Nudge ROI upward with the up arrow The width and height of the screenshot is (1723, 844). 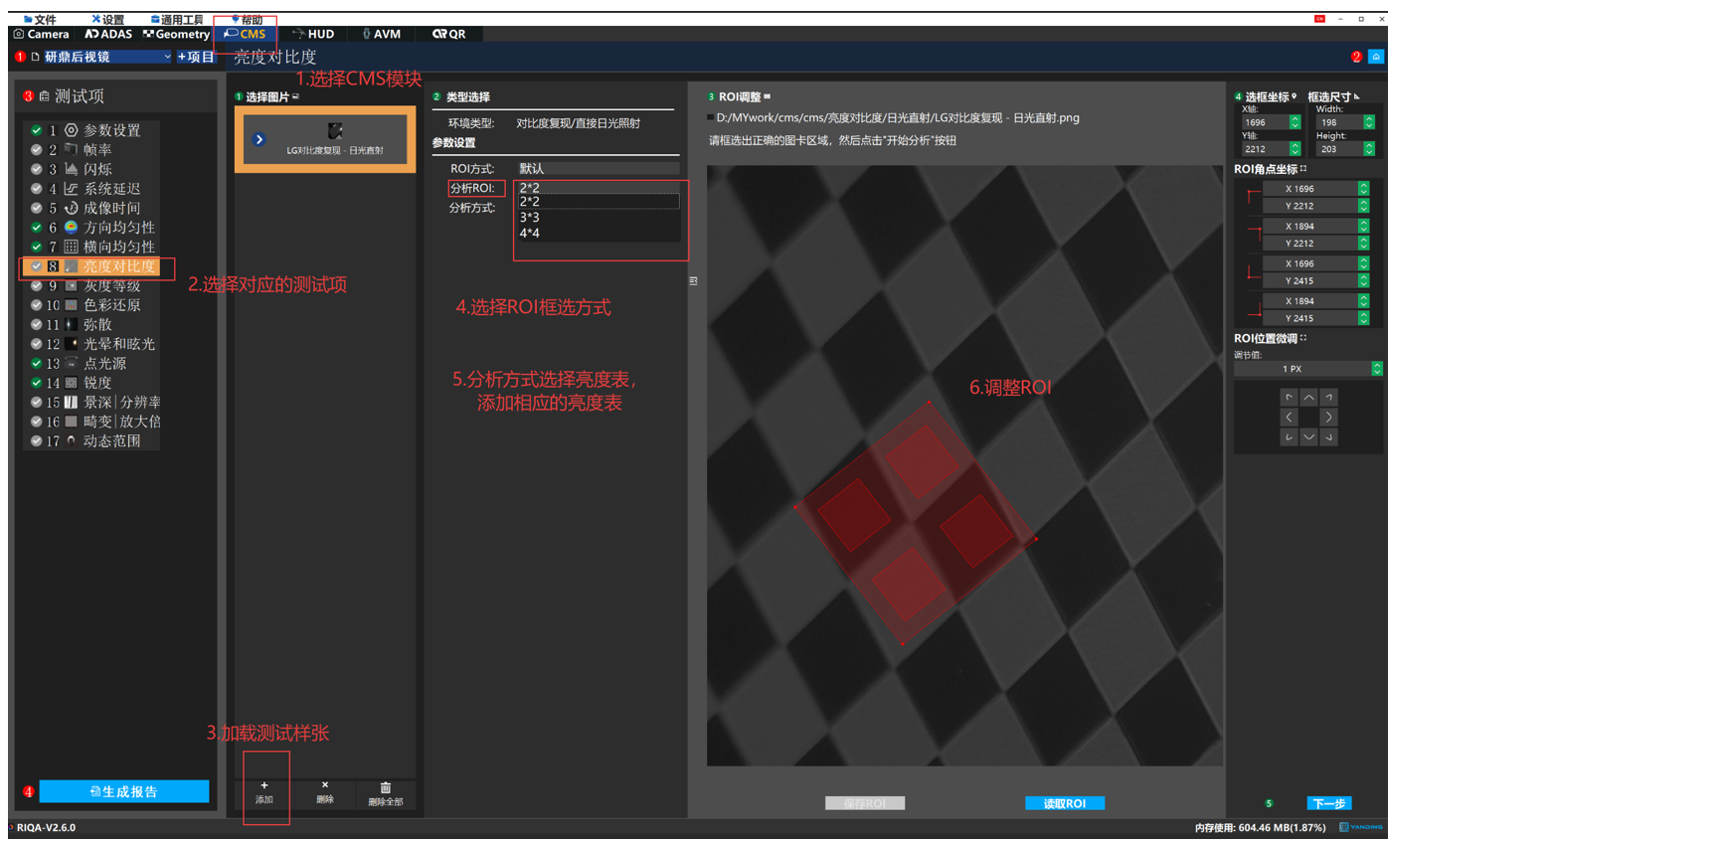tap(1308, 398)
